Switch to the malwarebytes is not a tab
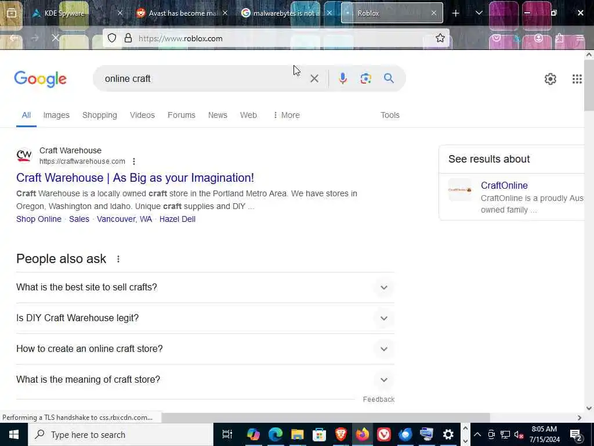The image size is (594, 446). click(x=286, y=13)
